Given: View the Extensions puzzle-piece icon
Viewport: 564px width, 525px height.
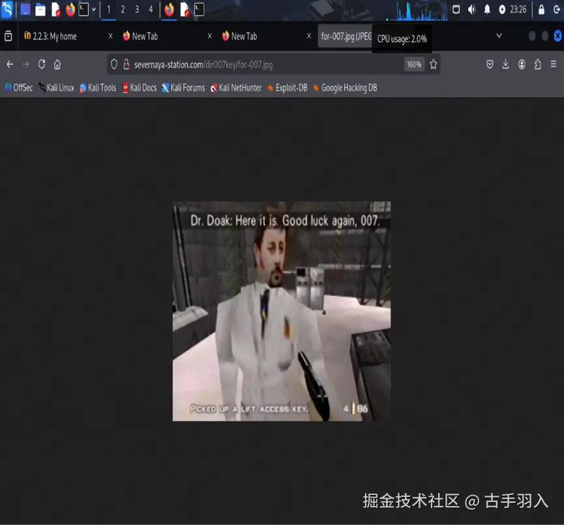Looking at the screenshot, I should (539, 63).
